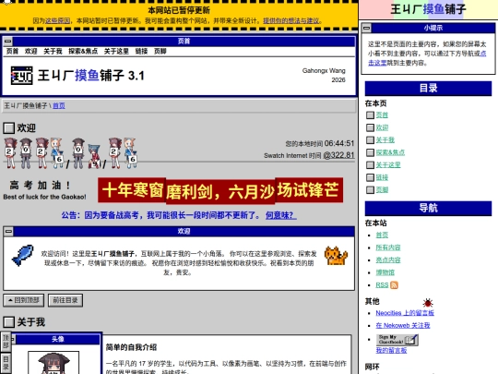Click the floating 顶部 side button

6,342
